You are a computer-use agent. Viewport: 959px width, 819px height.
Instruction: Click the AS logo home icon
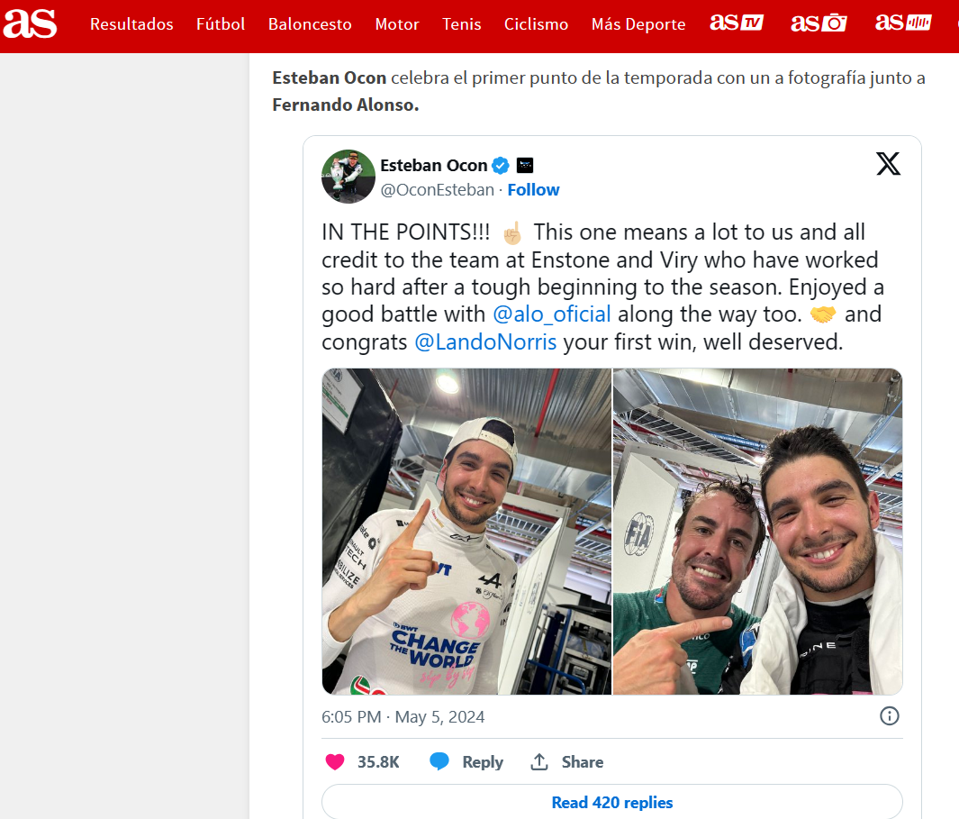pyautogui.click(x=30, y=23)
